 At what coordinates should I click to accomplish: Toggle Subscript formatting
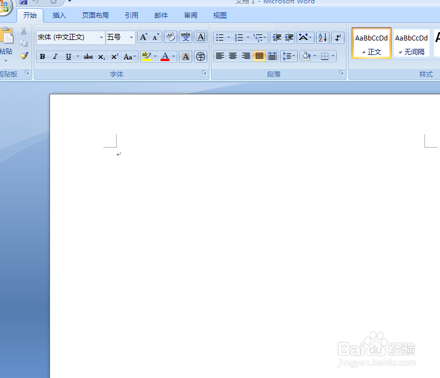(x=101, y=57)
